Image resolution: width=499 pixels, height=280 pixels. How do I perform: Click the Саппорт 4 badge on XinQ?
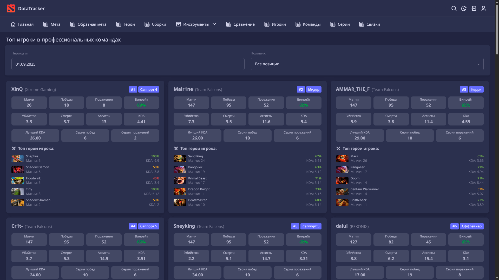point(149,89)
